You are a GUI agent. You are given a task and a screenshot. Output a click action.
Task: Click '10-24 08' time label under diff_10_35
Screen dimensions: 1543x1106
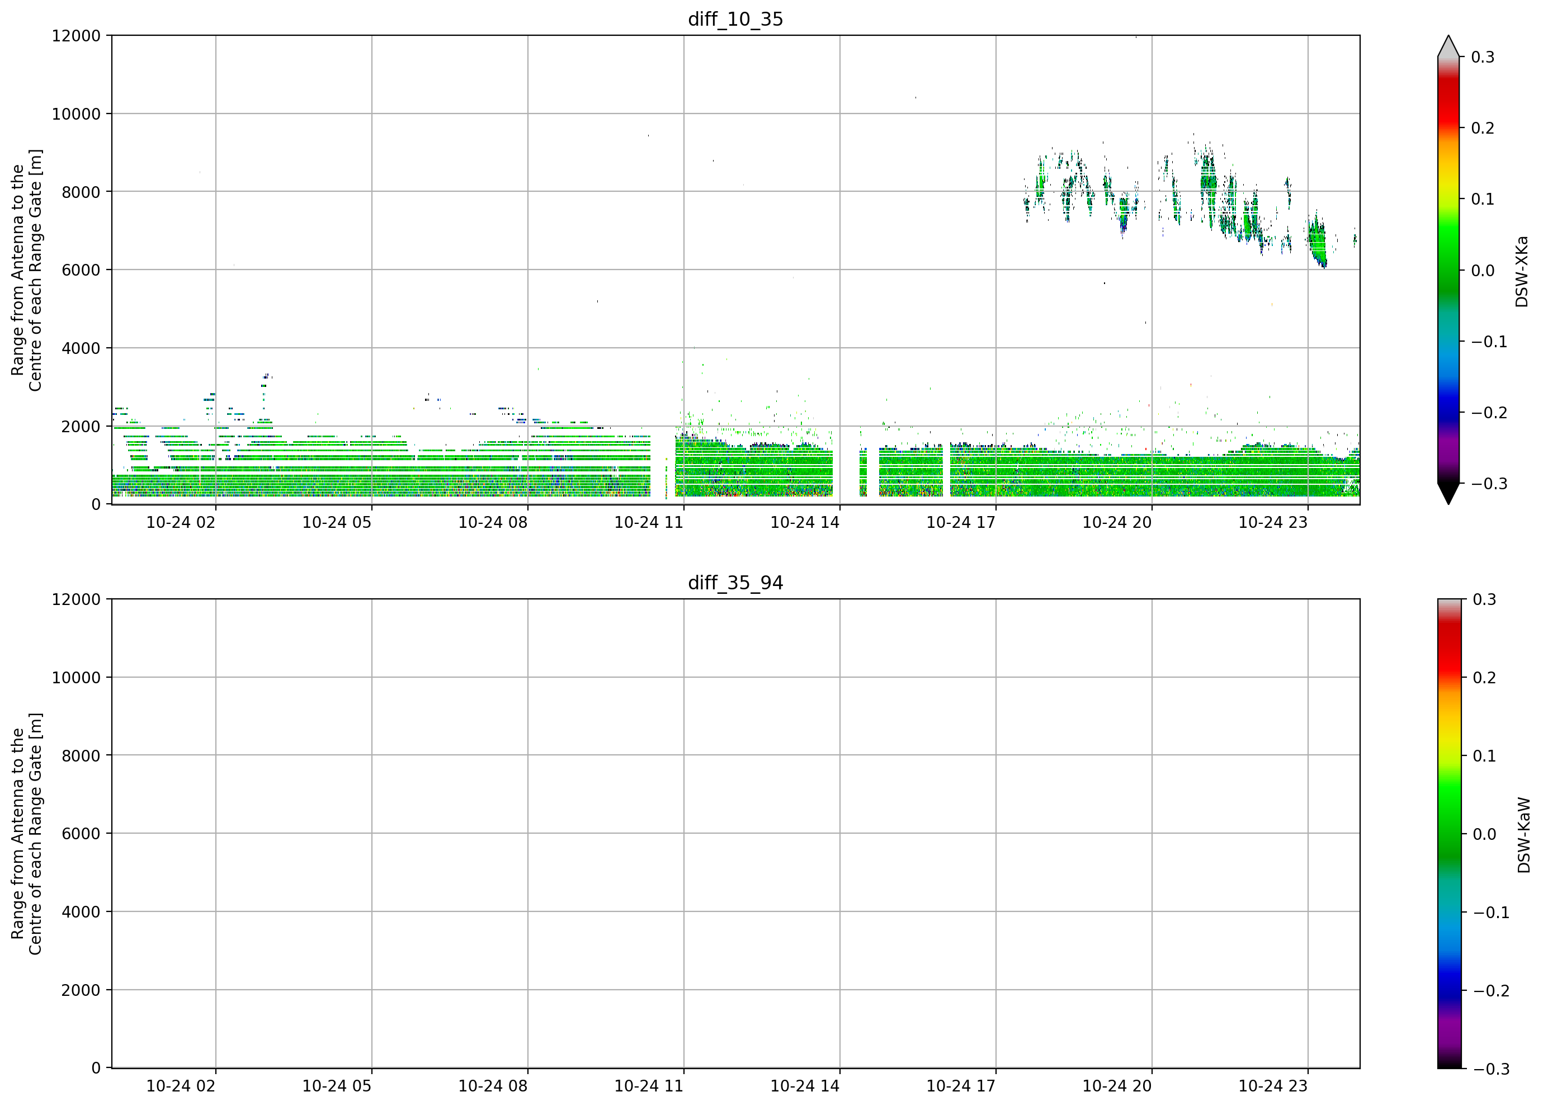click(493, 522)
